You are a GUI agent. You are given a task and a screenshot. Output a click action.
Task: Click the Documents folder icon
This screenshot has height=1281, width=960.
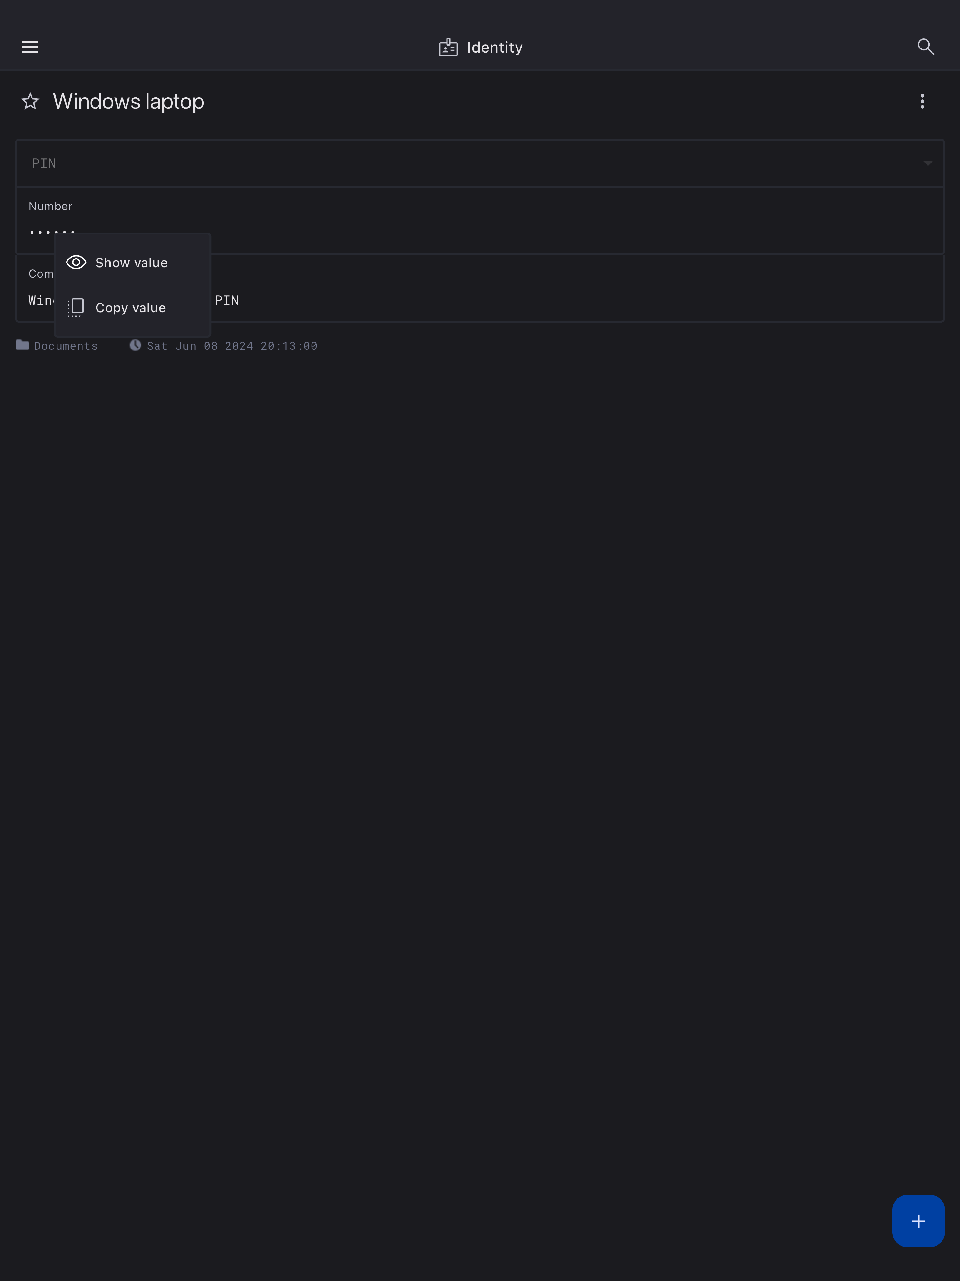point(22,345)
